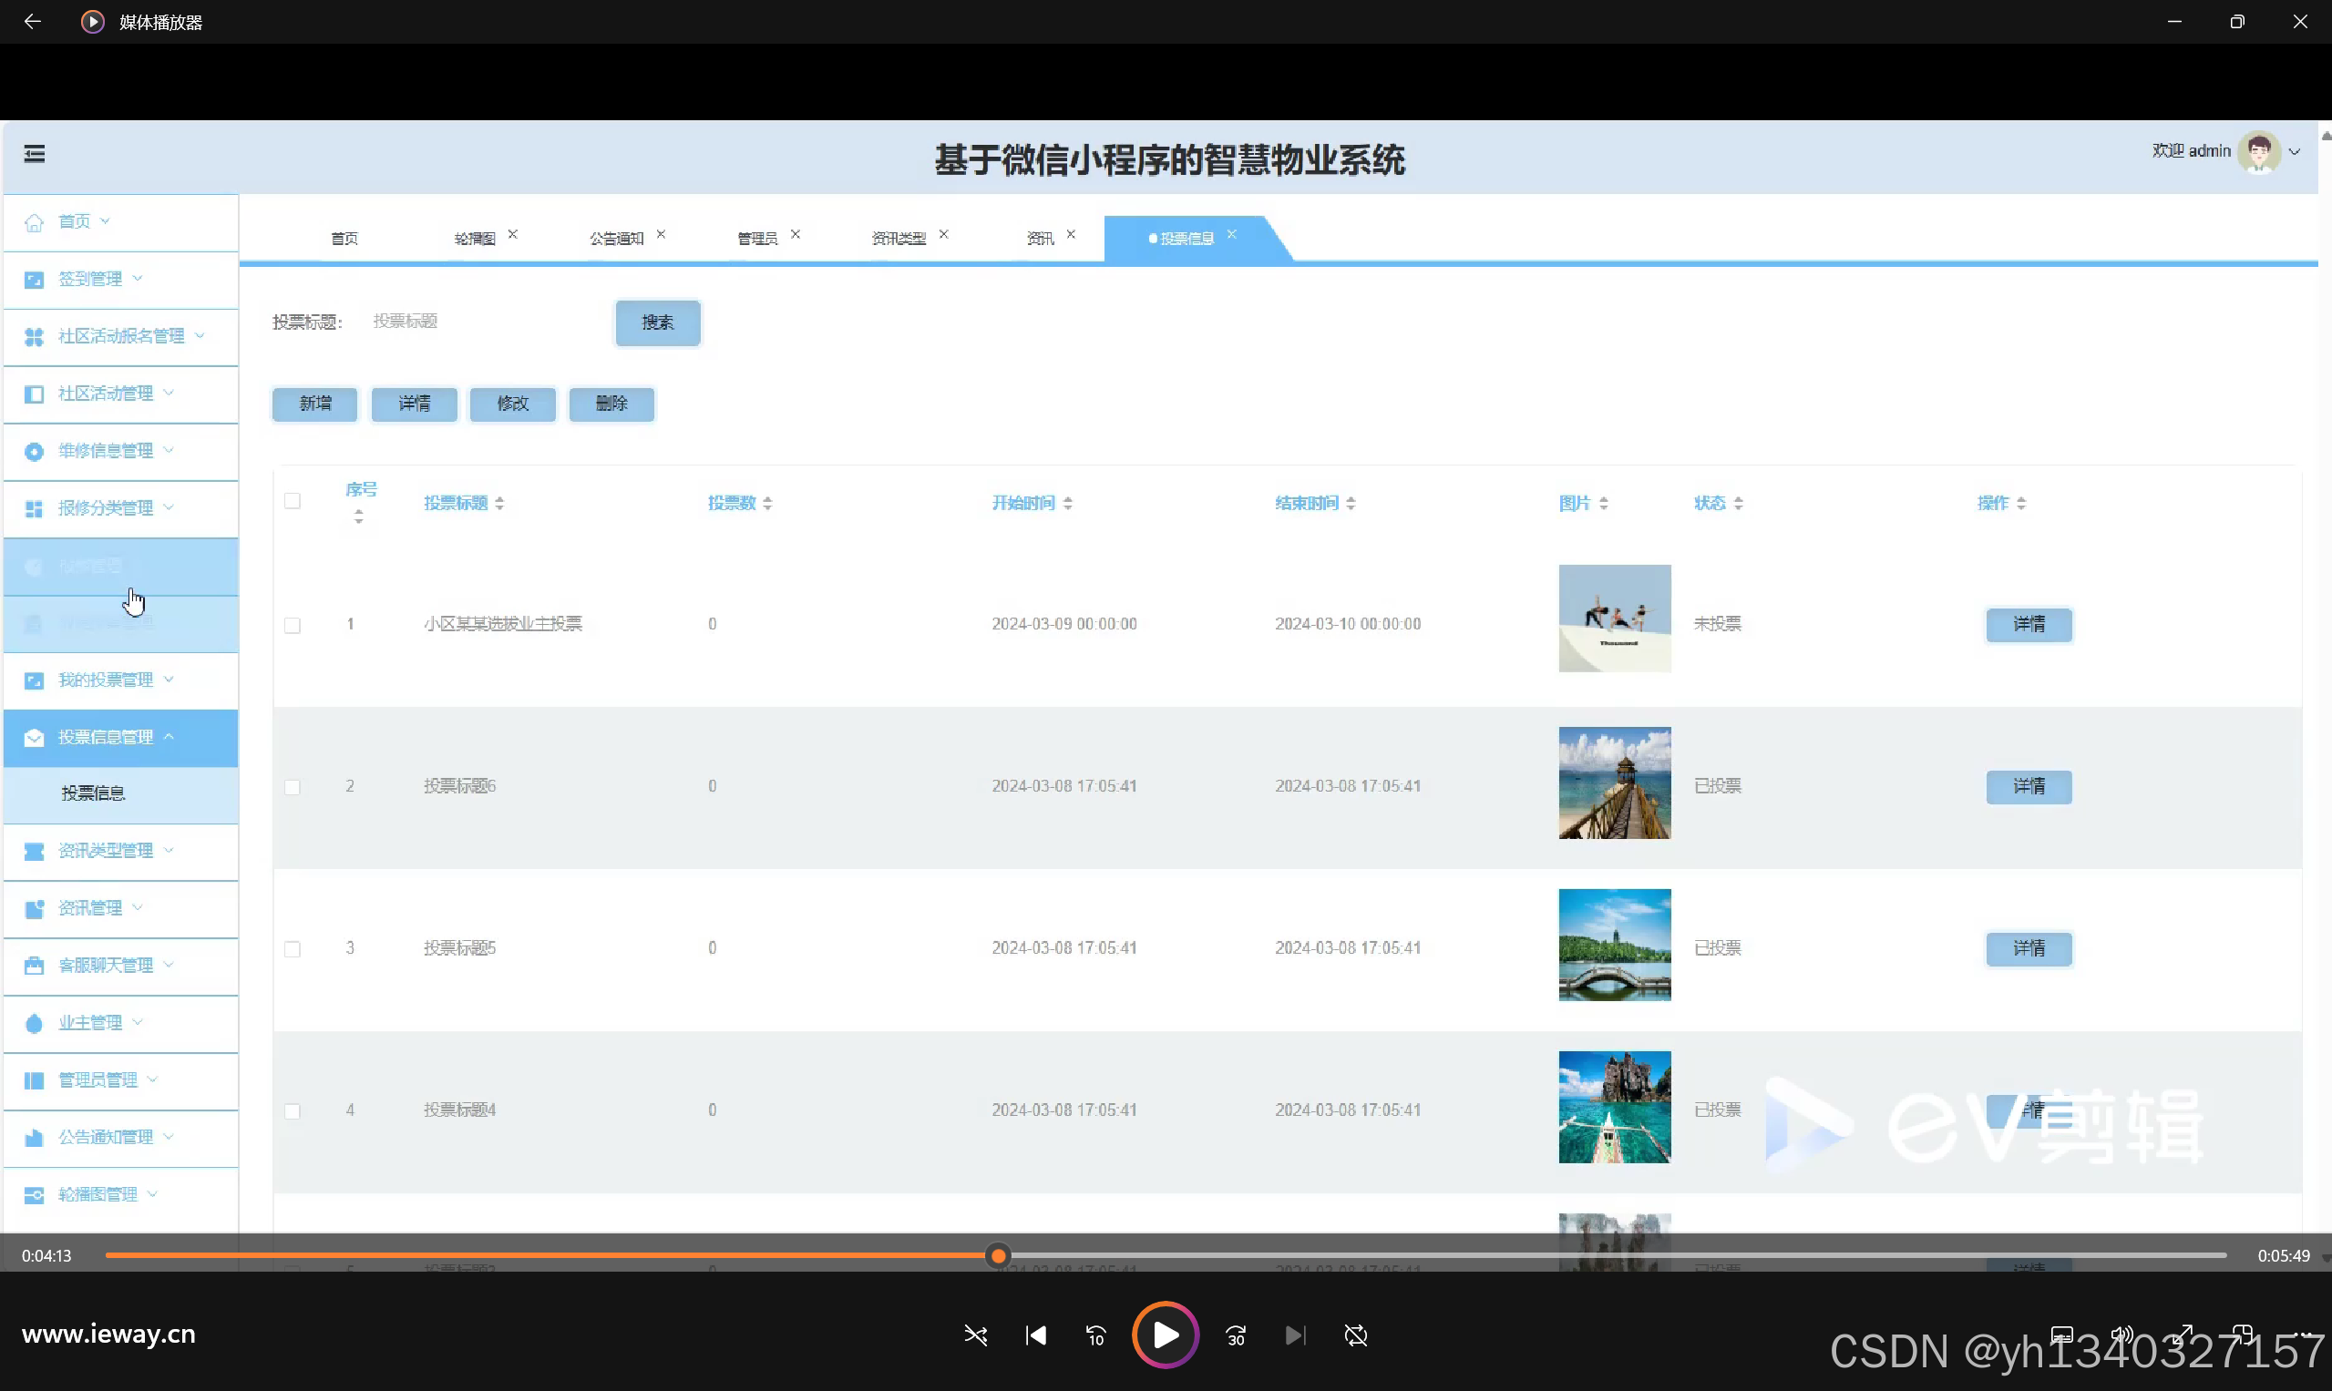
Task: Switch to the 公告通知 tab
Action: [616, 238]
